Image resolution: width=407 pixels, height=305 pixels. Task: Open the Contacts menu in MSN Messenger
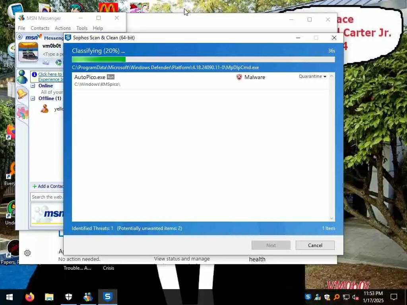click(x=40, y=28)
